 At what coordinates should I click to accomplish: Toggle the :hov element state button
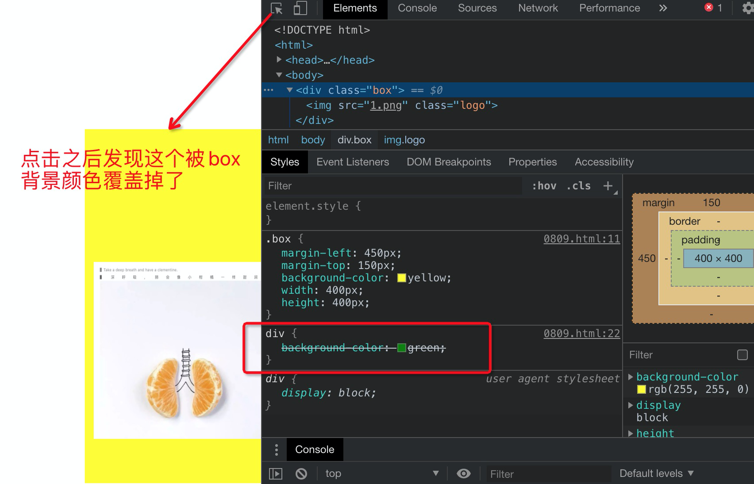[544, 186]
